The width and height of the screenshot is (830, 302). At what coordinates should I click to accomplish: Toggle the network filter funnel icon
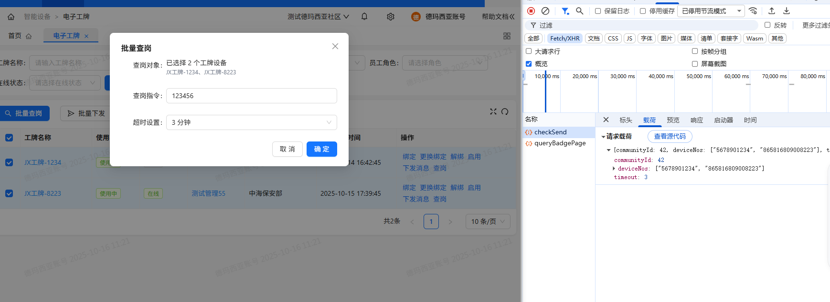pos(565,11)
